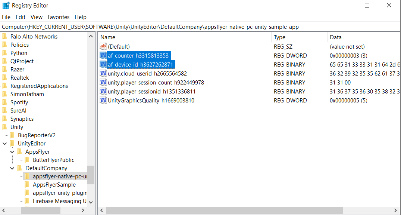This screenshot has width=401, height=215.
Task: Select the Synaptics folder icon
Action: pos(4,119)
